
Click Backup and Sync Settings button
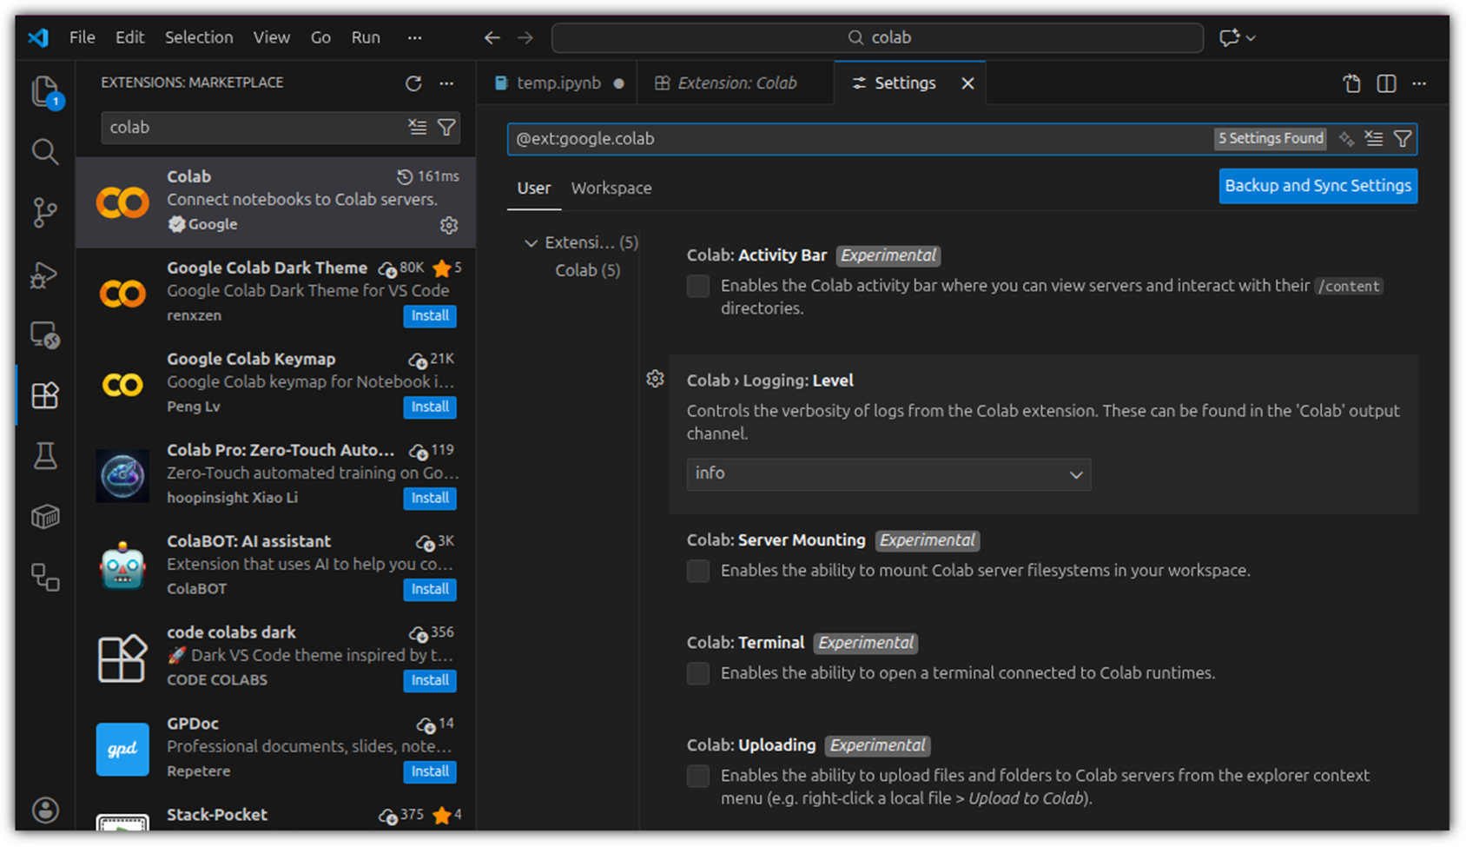[x=1317, y=186]
